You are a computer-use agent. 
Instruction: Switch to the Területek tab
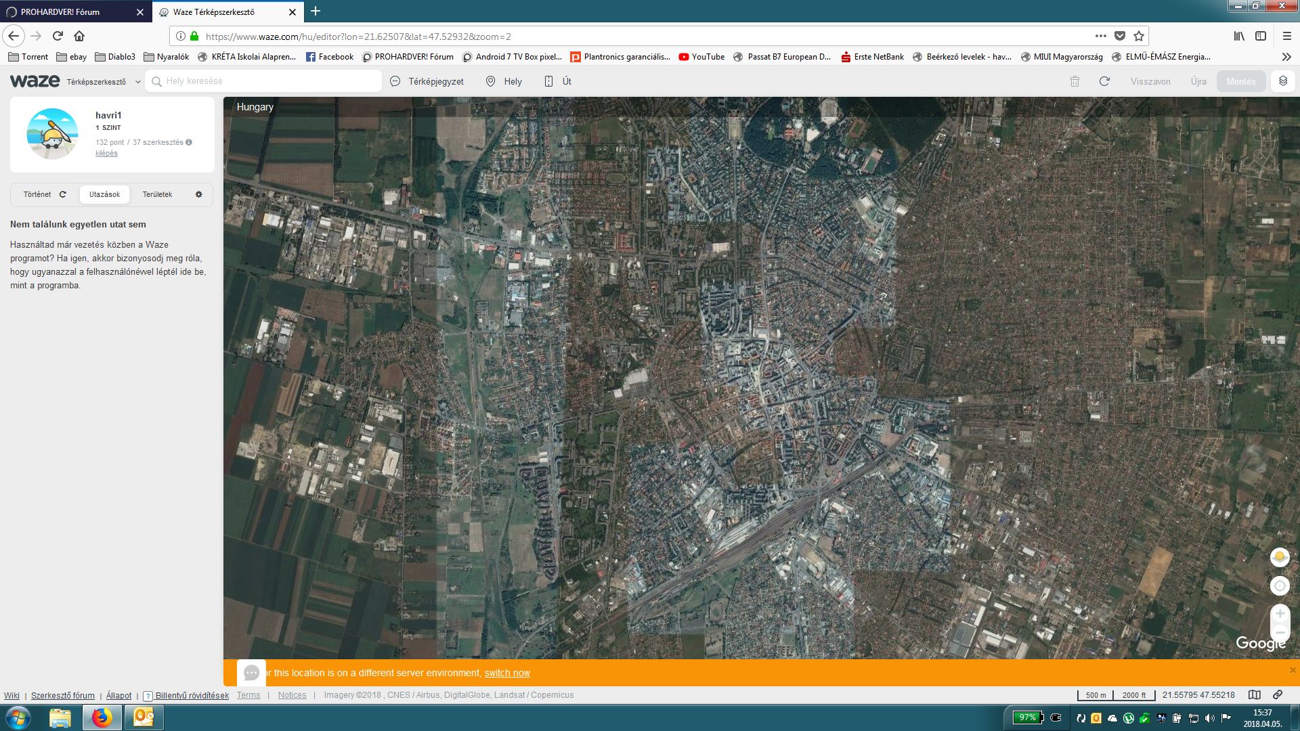point(157,194)
